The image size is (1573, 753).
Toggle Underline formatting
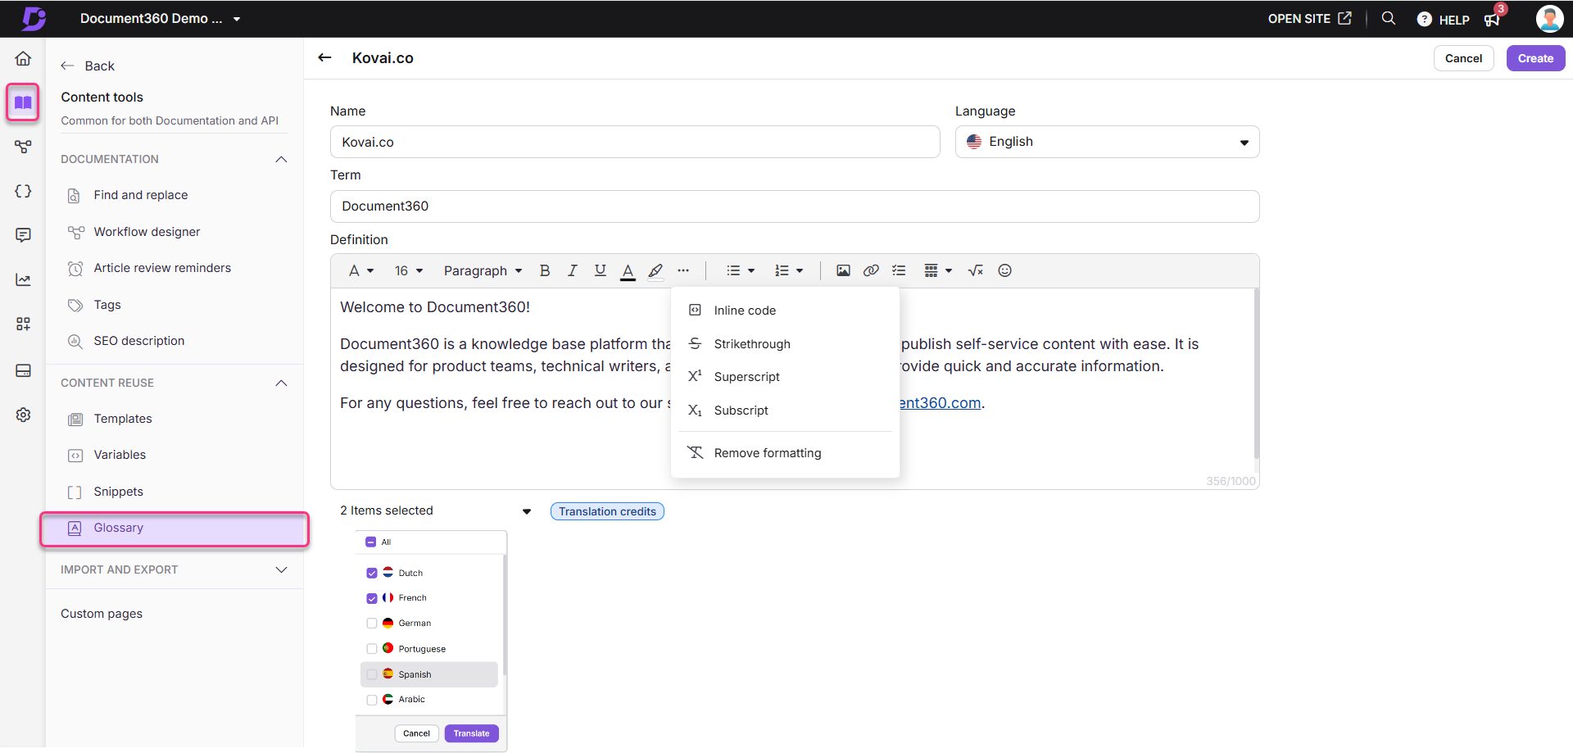[x=600, y=270]
